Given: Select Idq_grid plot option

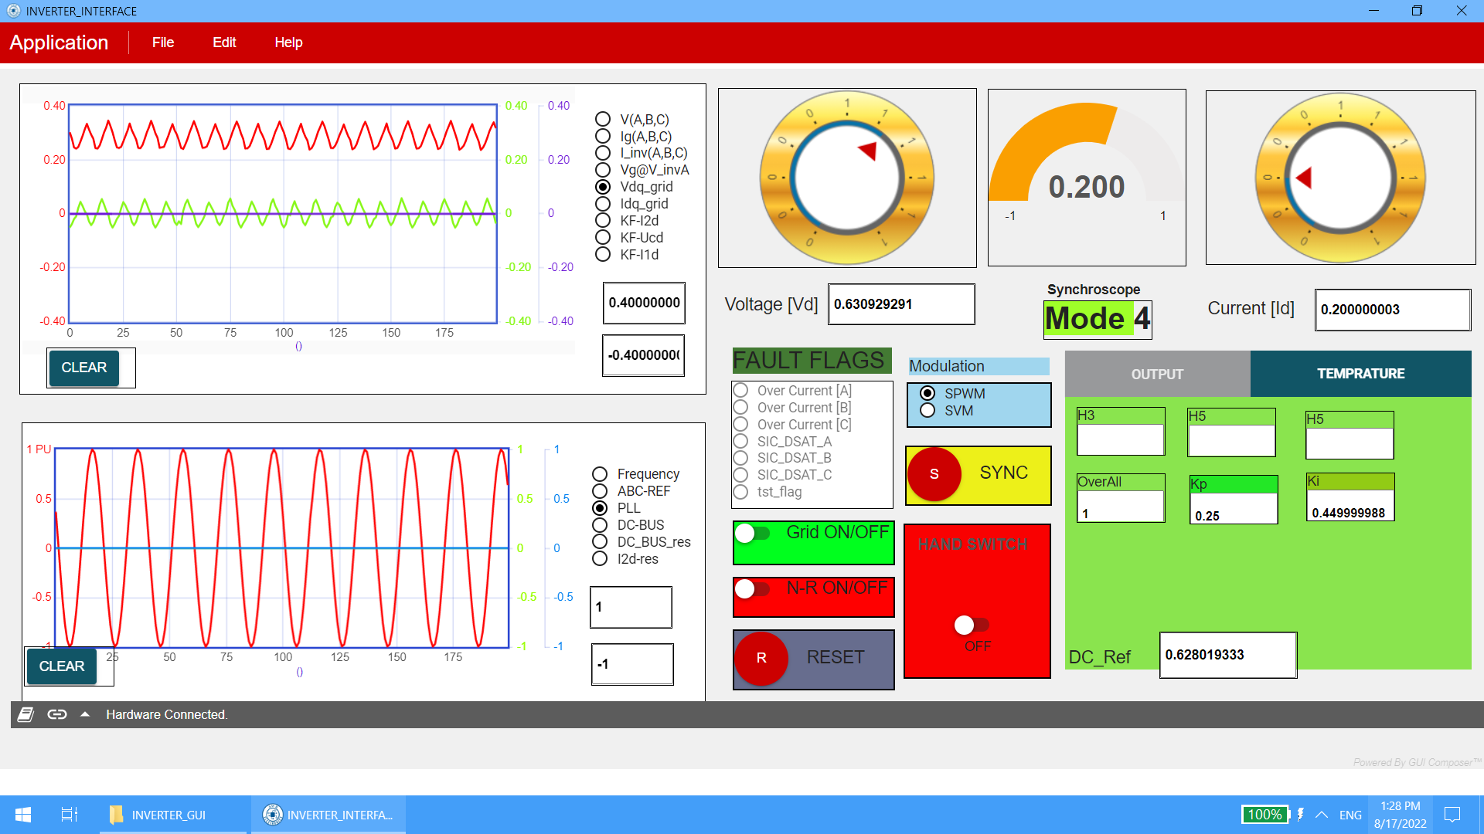Looking at the screenshot, I should [603, 204].
